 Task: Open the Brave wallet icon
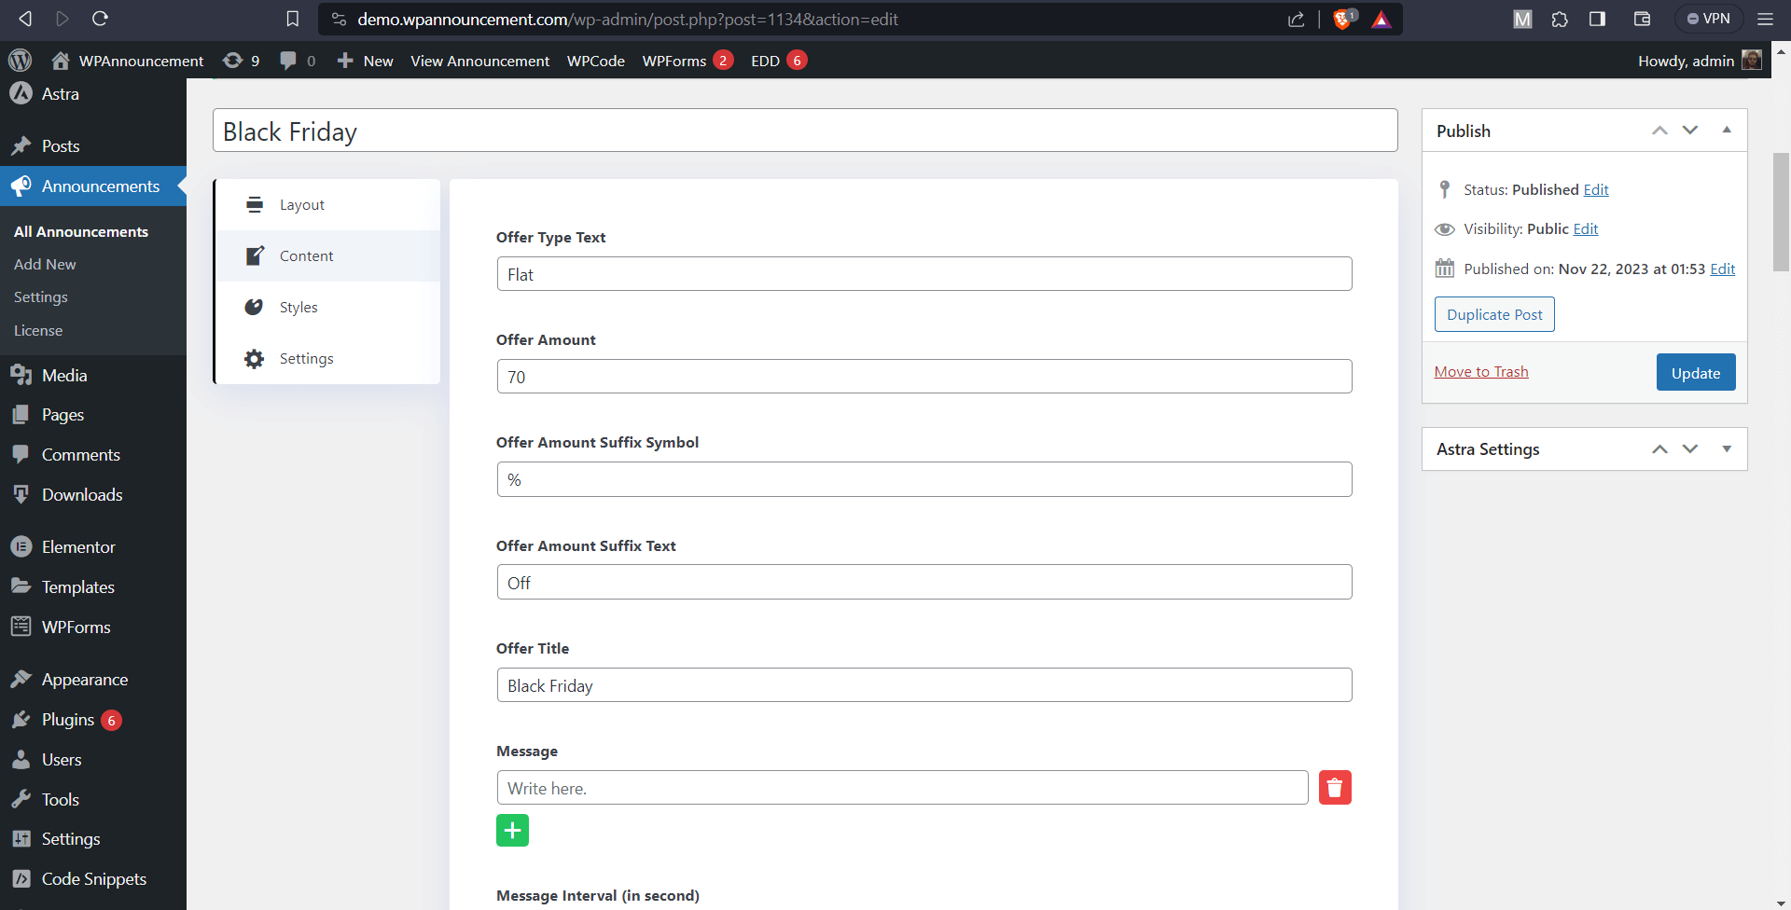[x=1643, y=19]
